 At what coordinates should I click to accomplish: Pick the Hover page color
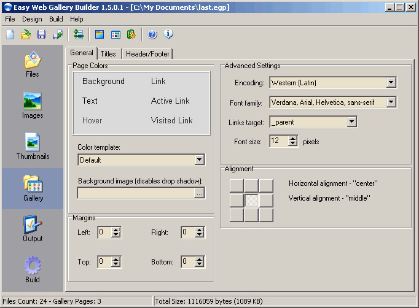[92, 121]
